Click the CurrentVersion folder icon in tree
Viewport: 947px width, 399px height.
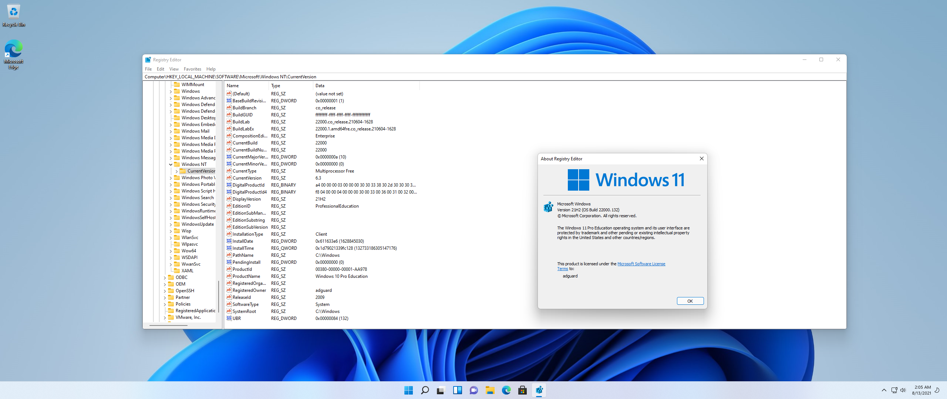point(183,171)
